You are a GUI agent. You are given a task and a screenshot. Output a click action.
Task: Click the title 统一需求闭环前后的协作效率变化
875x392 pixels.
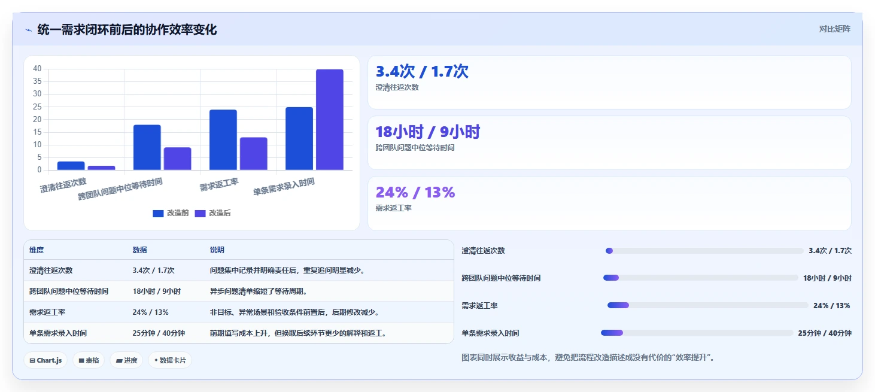(x=127, y=29)
